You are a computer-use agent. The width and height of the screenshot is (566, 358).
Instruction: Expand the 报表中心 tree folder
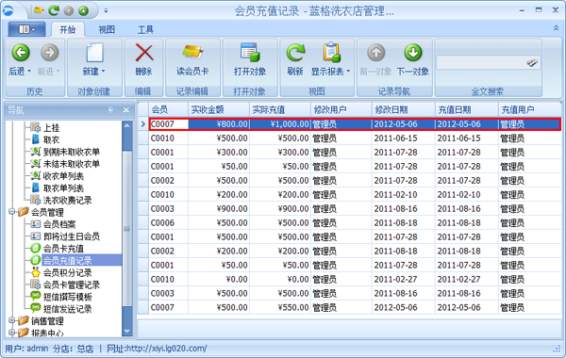tap(11, 333)
